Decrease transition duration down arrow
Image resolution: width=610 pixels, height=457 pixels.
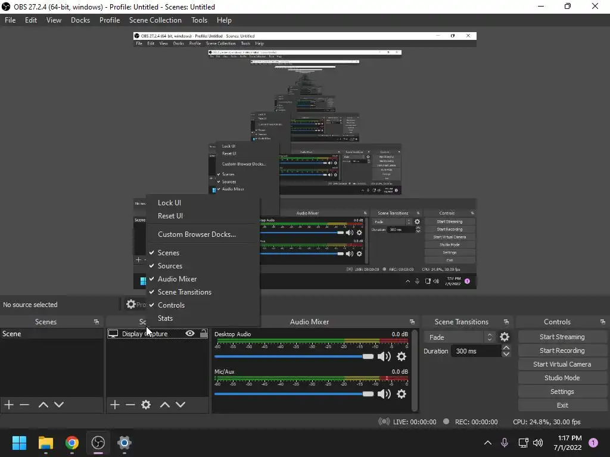tap(506, 354)
